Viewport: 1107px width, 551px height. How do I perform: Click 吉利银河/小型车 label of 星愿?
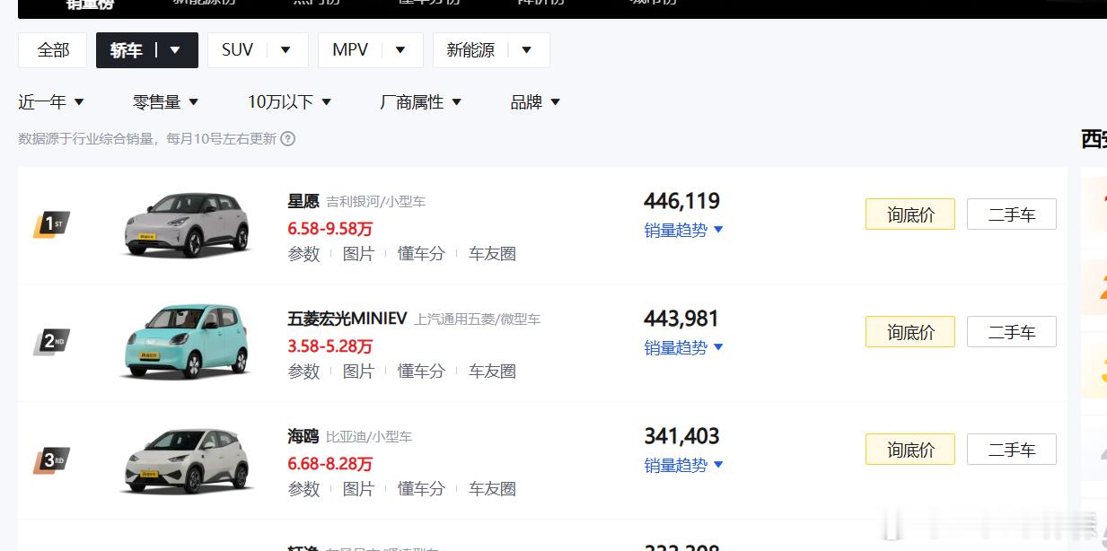[375, 202]
